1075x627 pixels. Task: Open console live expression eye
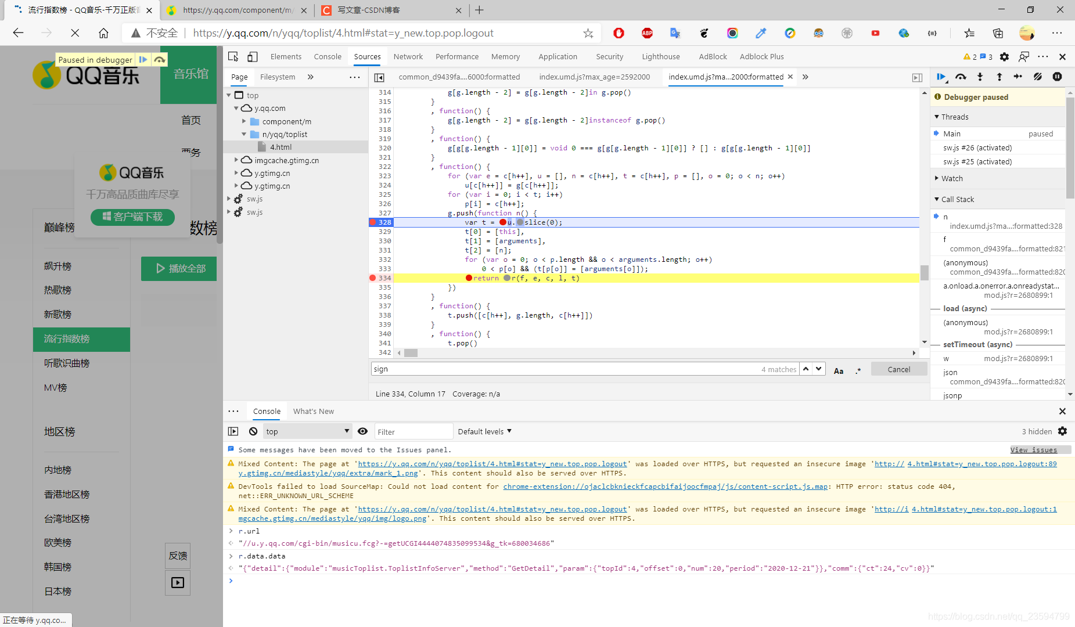pyautogui.click(x=362, y=431)
